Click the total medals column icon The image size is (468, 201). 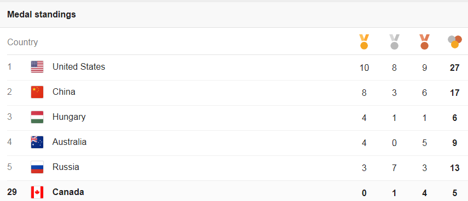pos(454,42)
